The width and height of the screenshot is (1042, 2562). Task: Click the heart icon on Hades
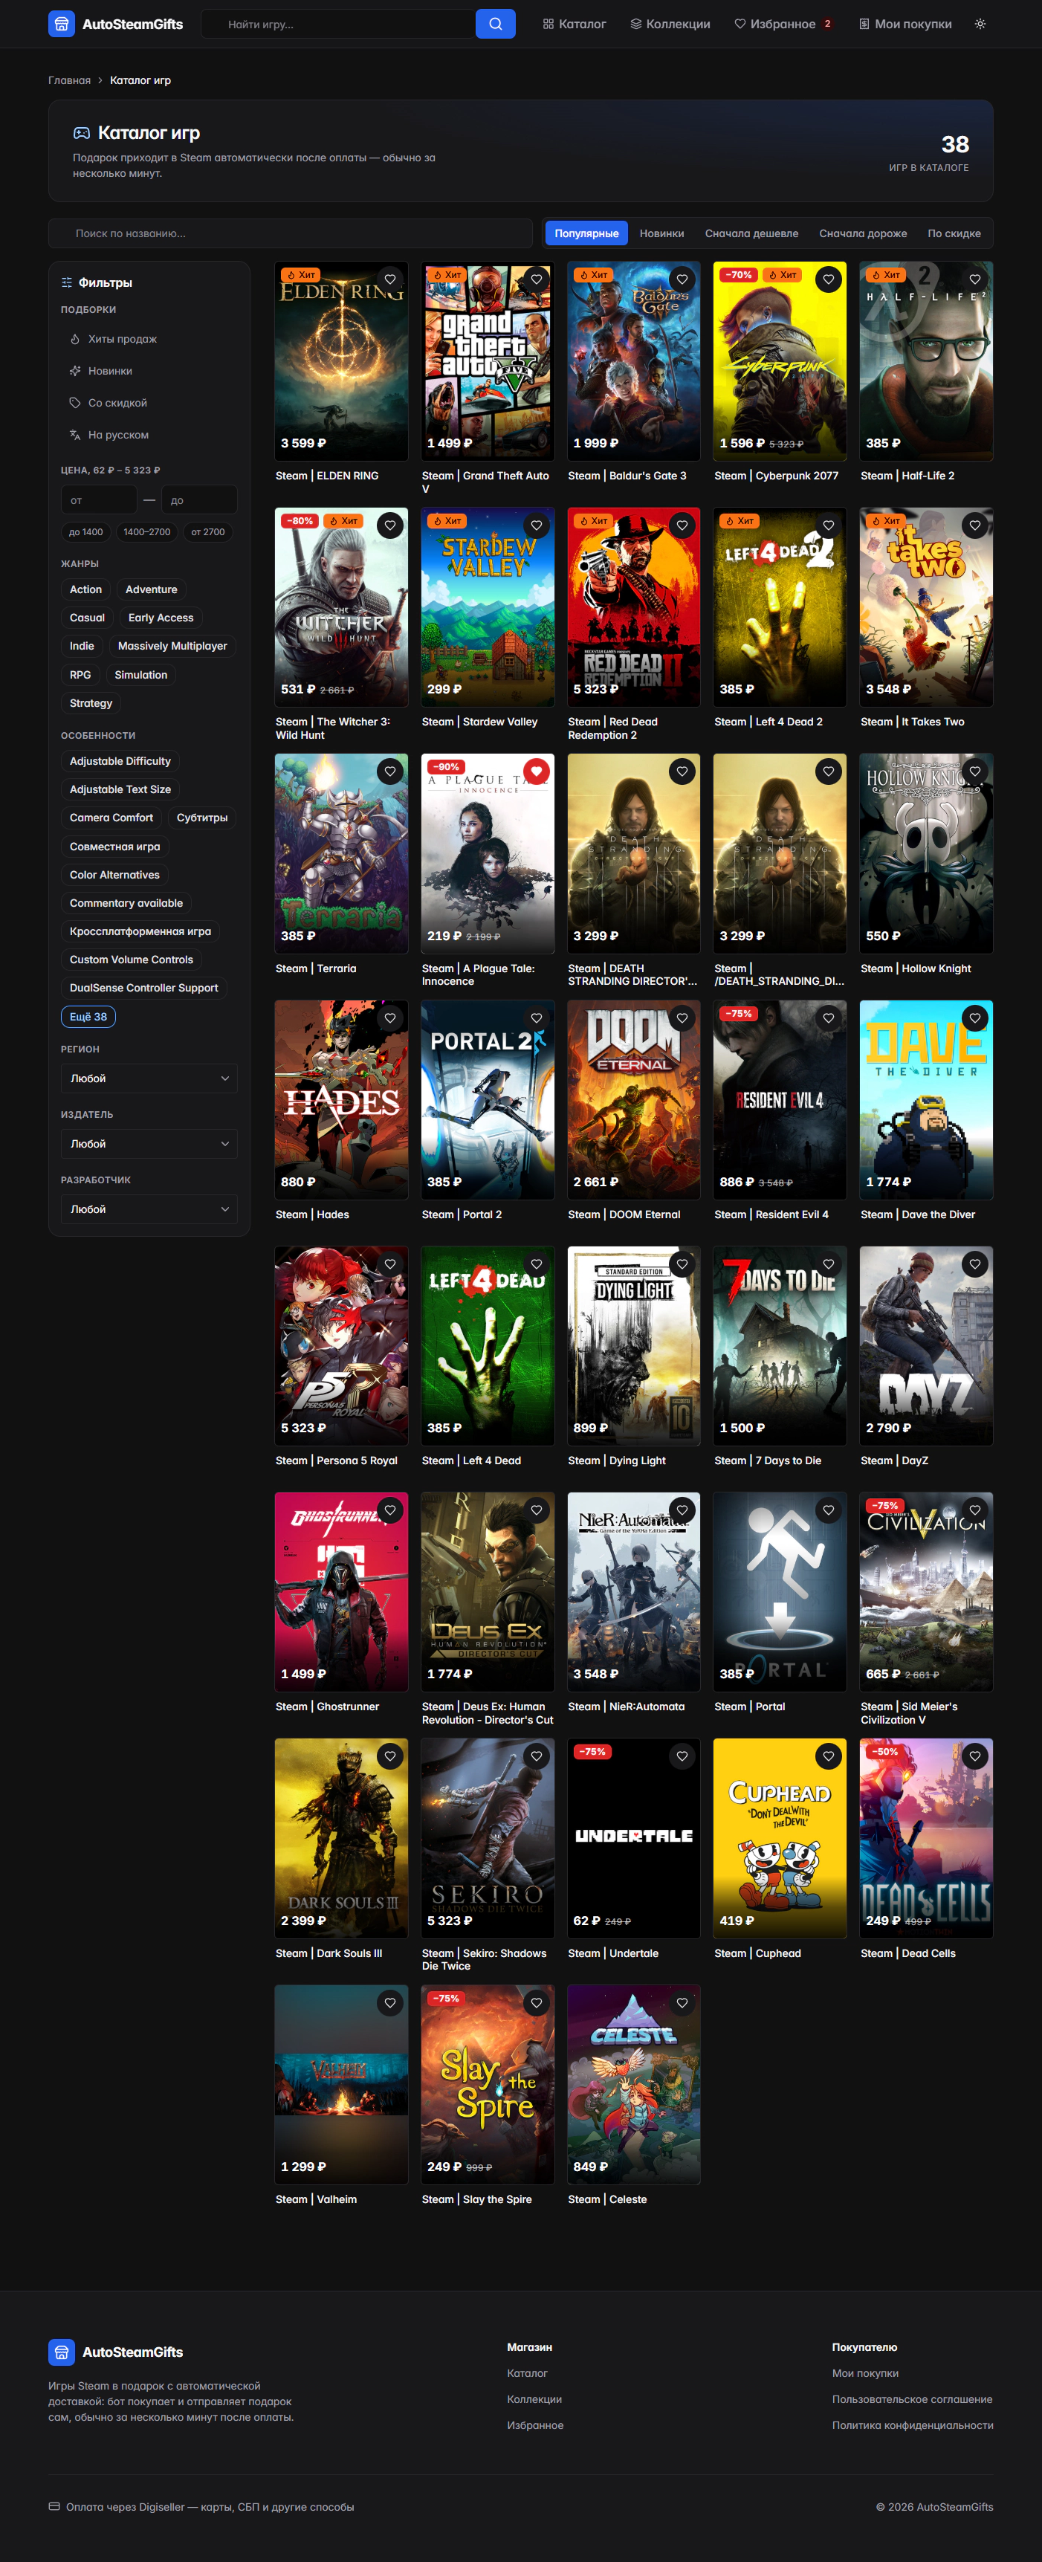[391, 1018]
